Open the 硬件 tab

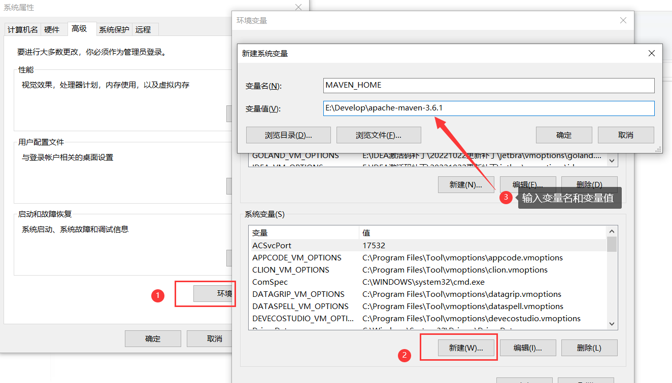(x=52, y=29)
